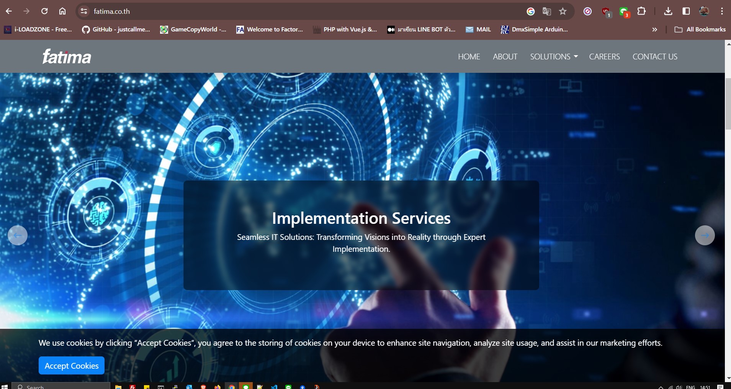Expand the SOLUTIONS dropdown menu

pyautogui.click(x=554, y=57)
